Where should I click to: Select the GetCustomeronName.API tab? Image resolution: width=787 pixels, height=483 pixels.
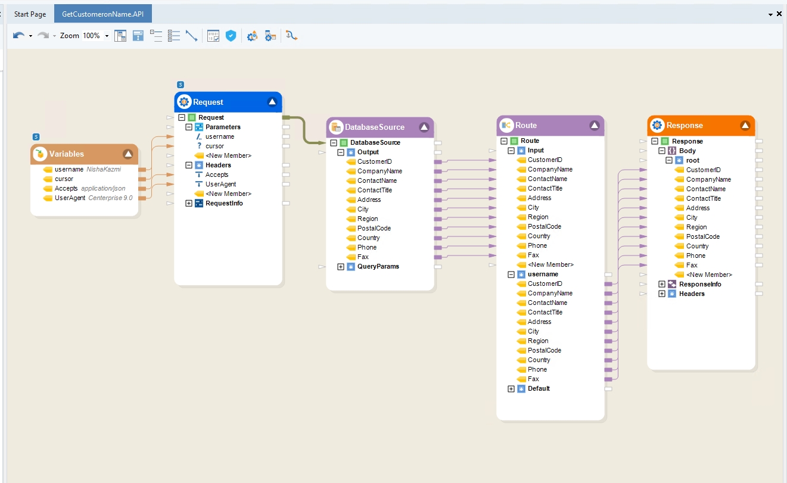point(102,14)
